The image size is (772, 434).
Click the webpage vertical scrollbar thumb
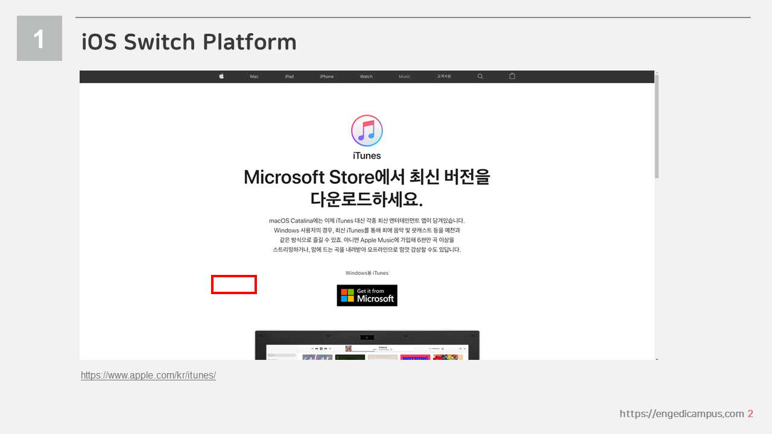(x=657, y=126)
